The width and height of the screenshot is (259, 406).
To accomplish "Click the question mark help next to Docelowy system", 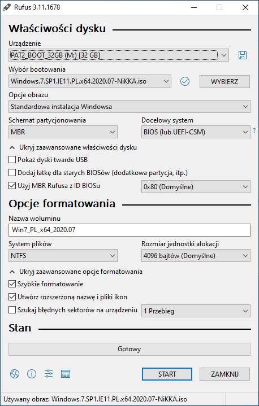I will pyautogui.click(x=254, y=131).
